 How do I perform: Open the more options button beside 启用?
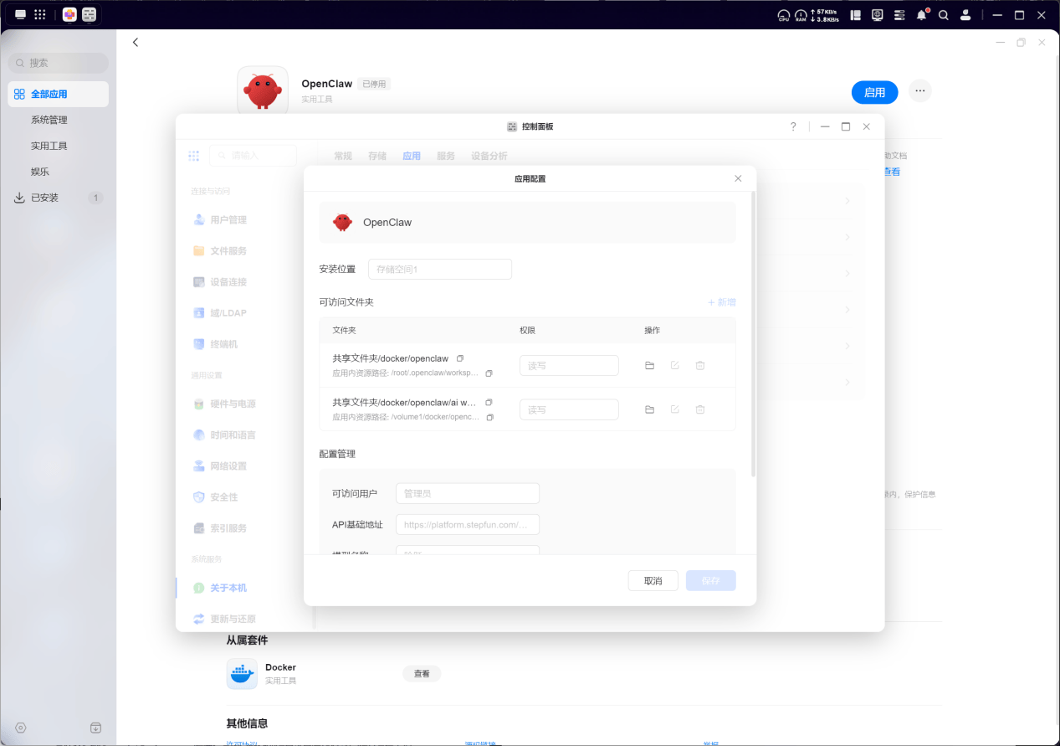[920, 91]
